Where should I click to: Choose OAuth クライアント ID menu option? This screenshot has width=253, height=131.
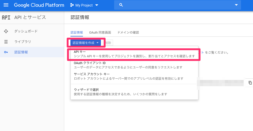coord(134,65)
